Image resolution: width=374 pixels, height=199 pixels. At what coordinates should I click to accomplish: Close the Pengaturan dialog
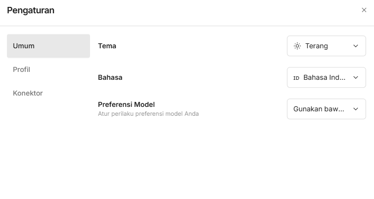tap(364, 10)
